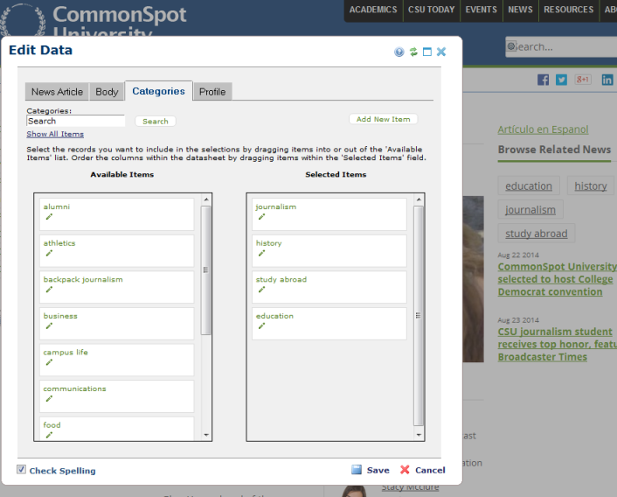The height and width of the screenshot is (497, 617).
Task: Click the site search box
Action: point(561,47)
